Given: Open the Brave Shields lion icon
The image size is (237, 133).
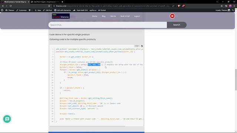Looking at the screenshot, I should click(x=179, y=6).
